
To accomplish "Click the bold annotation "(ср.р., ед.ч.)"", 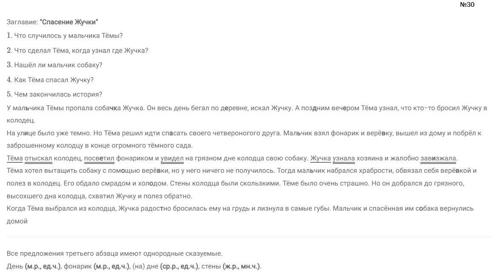I will [x=179, y=266].
